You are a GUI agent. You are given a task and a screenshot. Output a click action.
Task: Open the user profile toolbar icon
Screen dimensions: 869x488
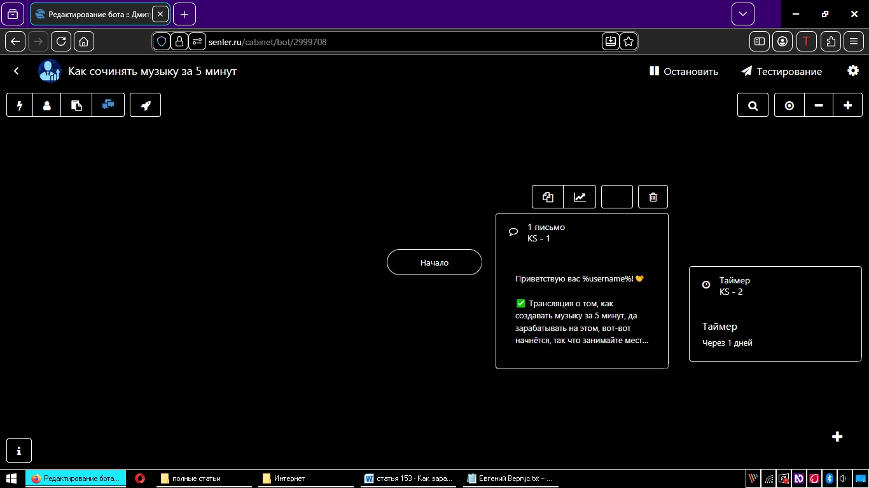click(x=47, y=105)
